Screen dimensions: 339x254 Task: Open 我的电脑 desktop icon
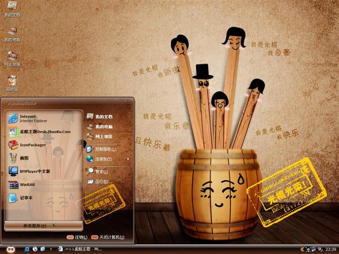[x=12, y=34]
